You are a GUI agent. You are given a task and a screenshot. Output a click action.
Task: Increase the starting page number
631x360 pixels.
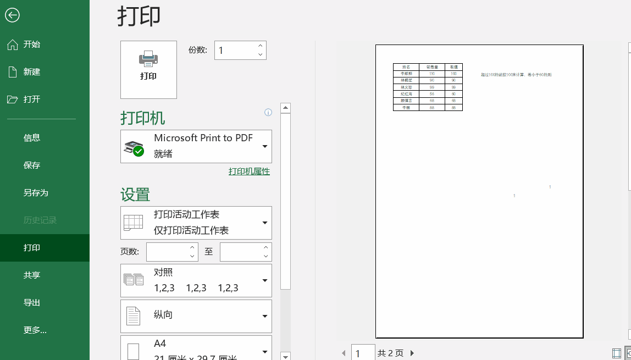(x=192, y=247)
